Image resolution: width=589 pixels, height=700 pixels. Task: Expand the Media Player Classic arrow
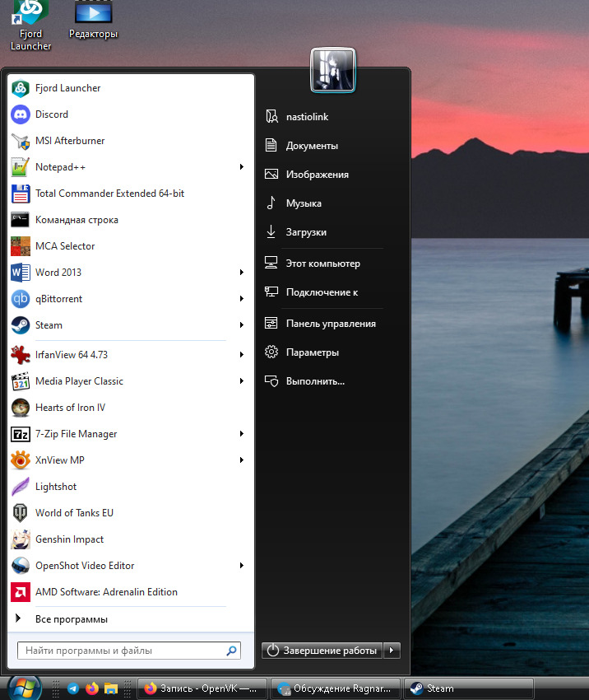(241, 380)
